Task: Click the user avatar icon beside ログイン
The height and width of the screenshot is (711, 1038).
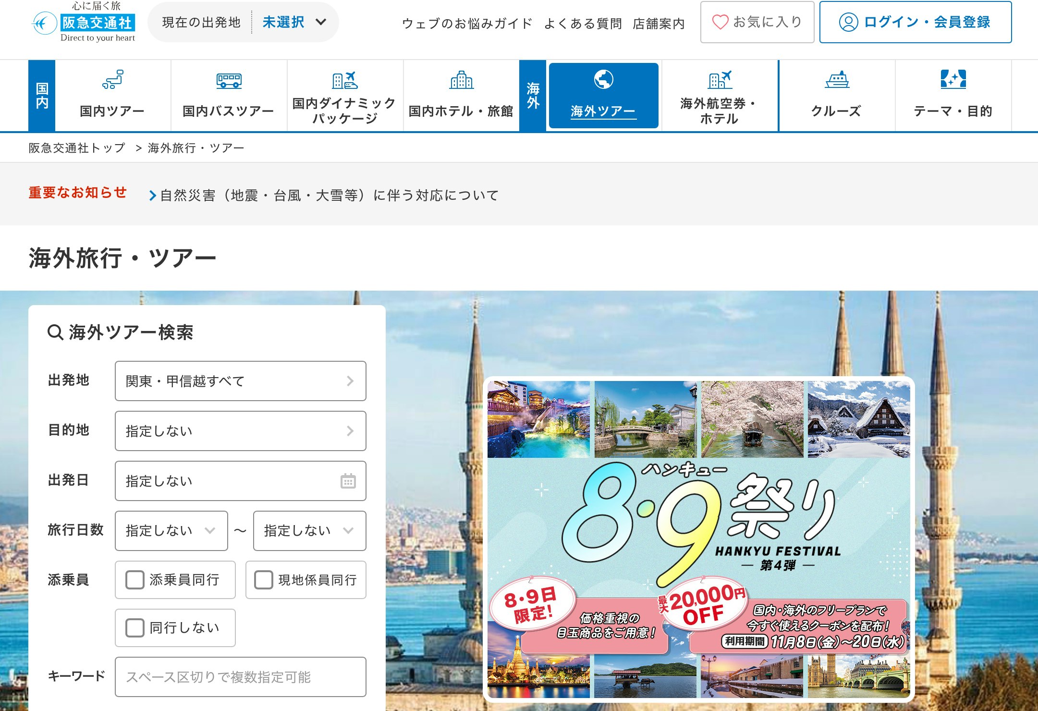Action: [848, 22]
